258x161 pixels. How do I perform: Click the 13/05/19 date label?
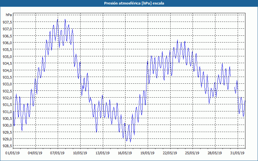point(103,153)
